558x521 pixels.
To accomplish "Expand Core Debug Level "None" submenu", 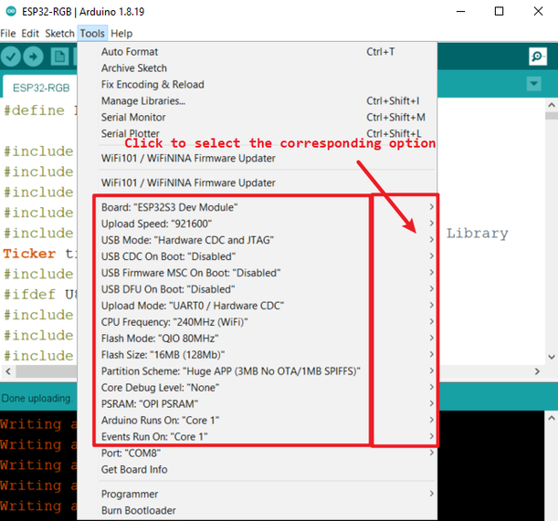I will [257, 387].
